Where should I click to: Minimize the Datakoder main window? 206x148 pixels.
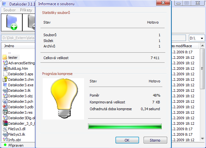click(179, 3)
